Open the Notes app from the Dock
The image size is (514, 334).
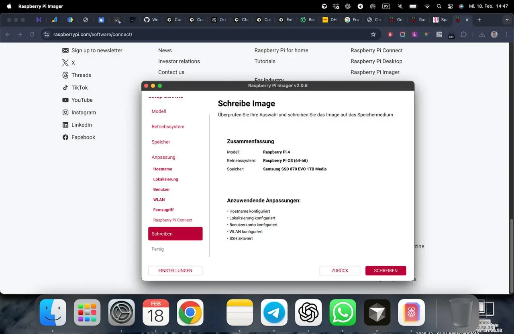click(x=240, y=312)
